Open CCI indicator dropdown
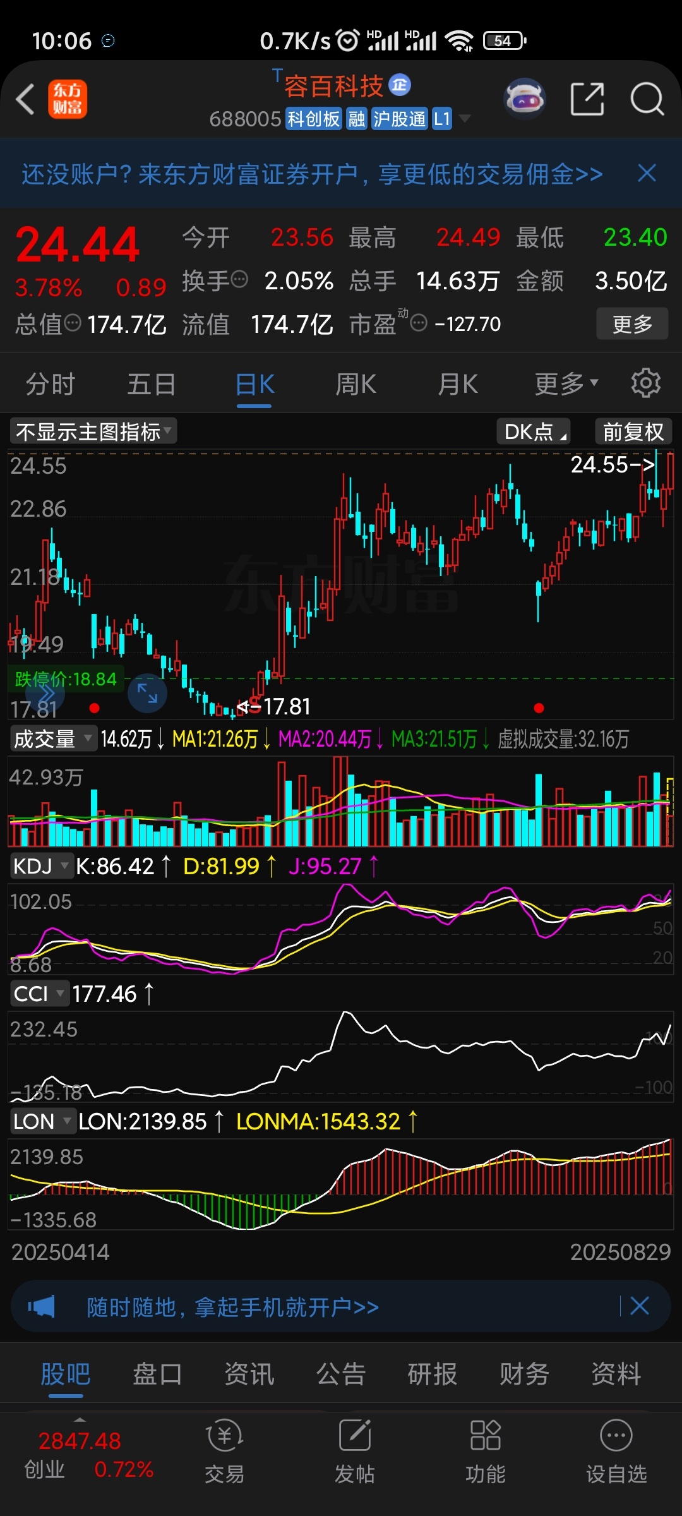682x1516 pixels. (39, 994)
